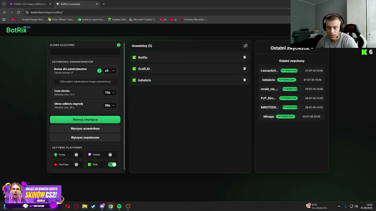Focus the Slowo kluczowe keyword input field
This screenshot has width=376, height=211.
85,52
